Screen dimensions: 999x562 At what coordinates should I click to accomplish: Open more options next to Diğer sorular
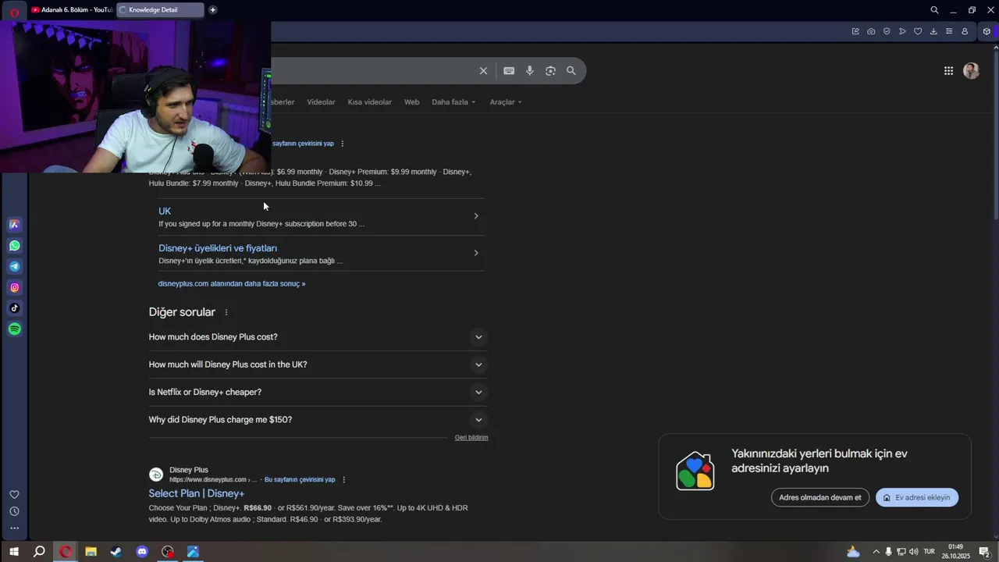click(x=226, y=312)
